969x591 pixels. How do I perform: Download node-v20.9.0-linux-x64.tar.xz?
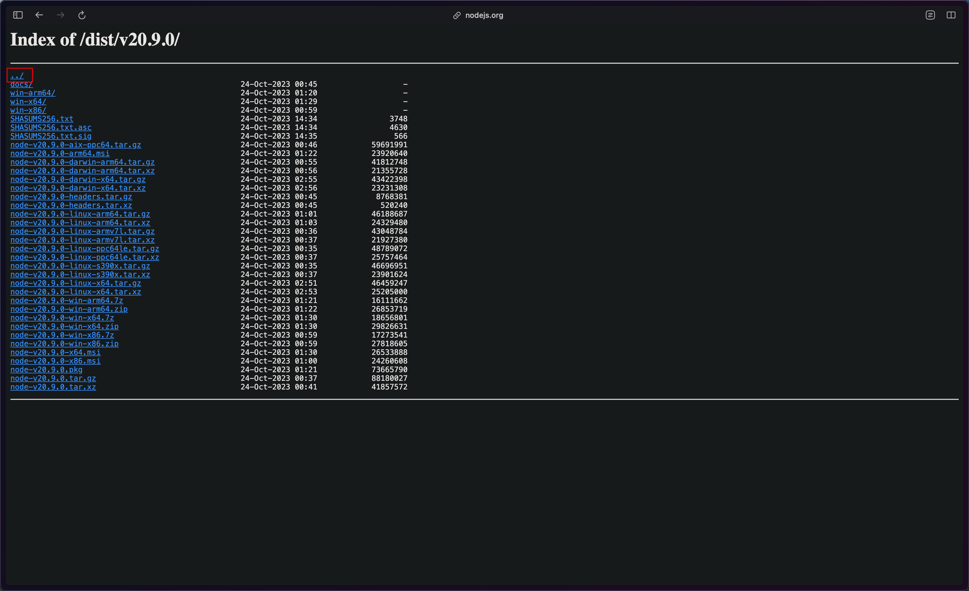[76, 292]
